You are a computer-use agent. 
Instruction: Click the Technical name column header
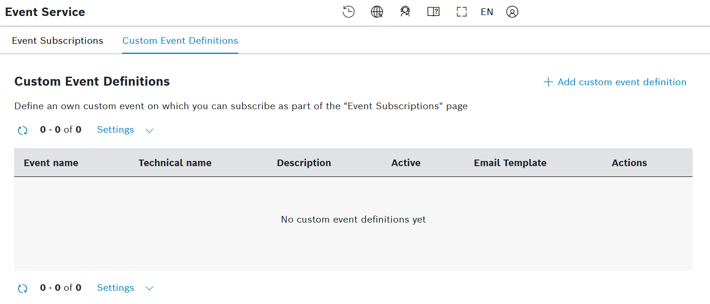coord(175,163)
